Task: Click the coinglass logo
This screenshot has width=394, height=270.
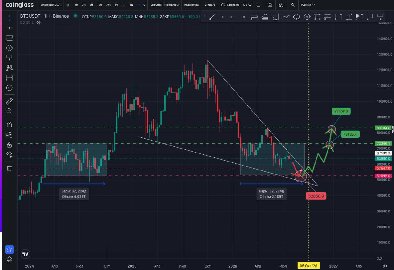Action: click(20, 5)
